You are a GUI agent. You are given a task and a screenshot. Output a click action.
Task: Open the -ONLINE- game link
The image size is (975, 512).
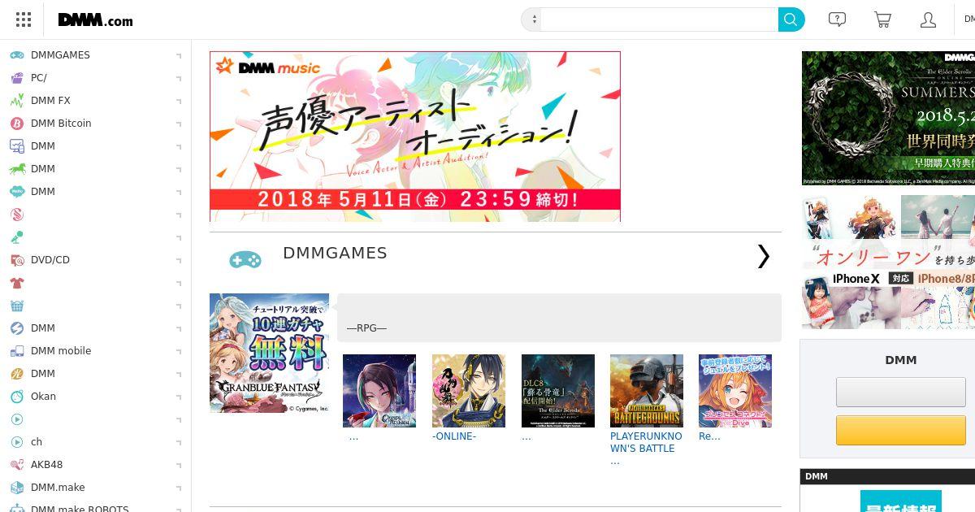(454, 436)
